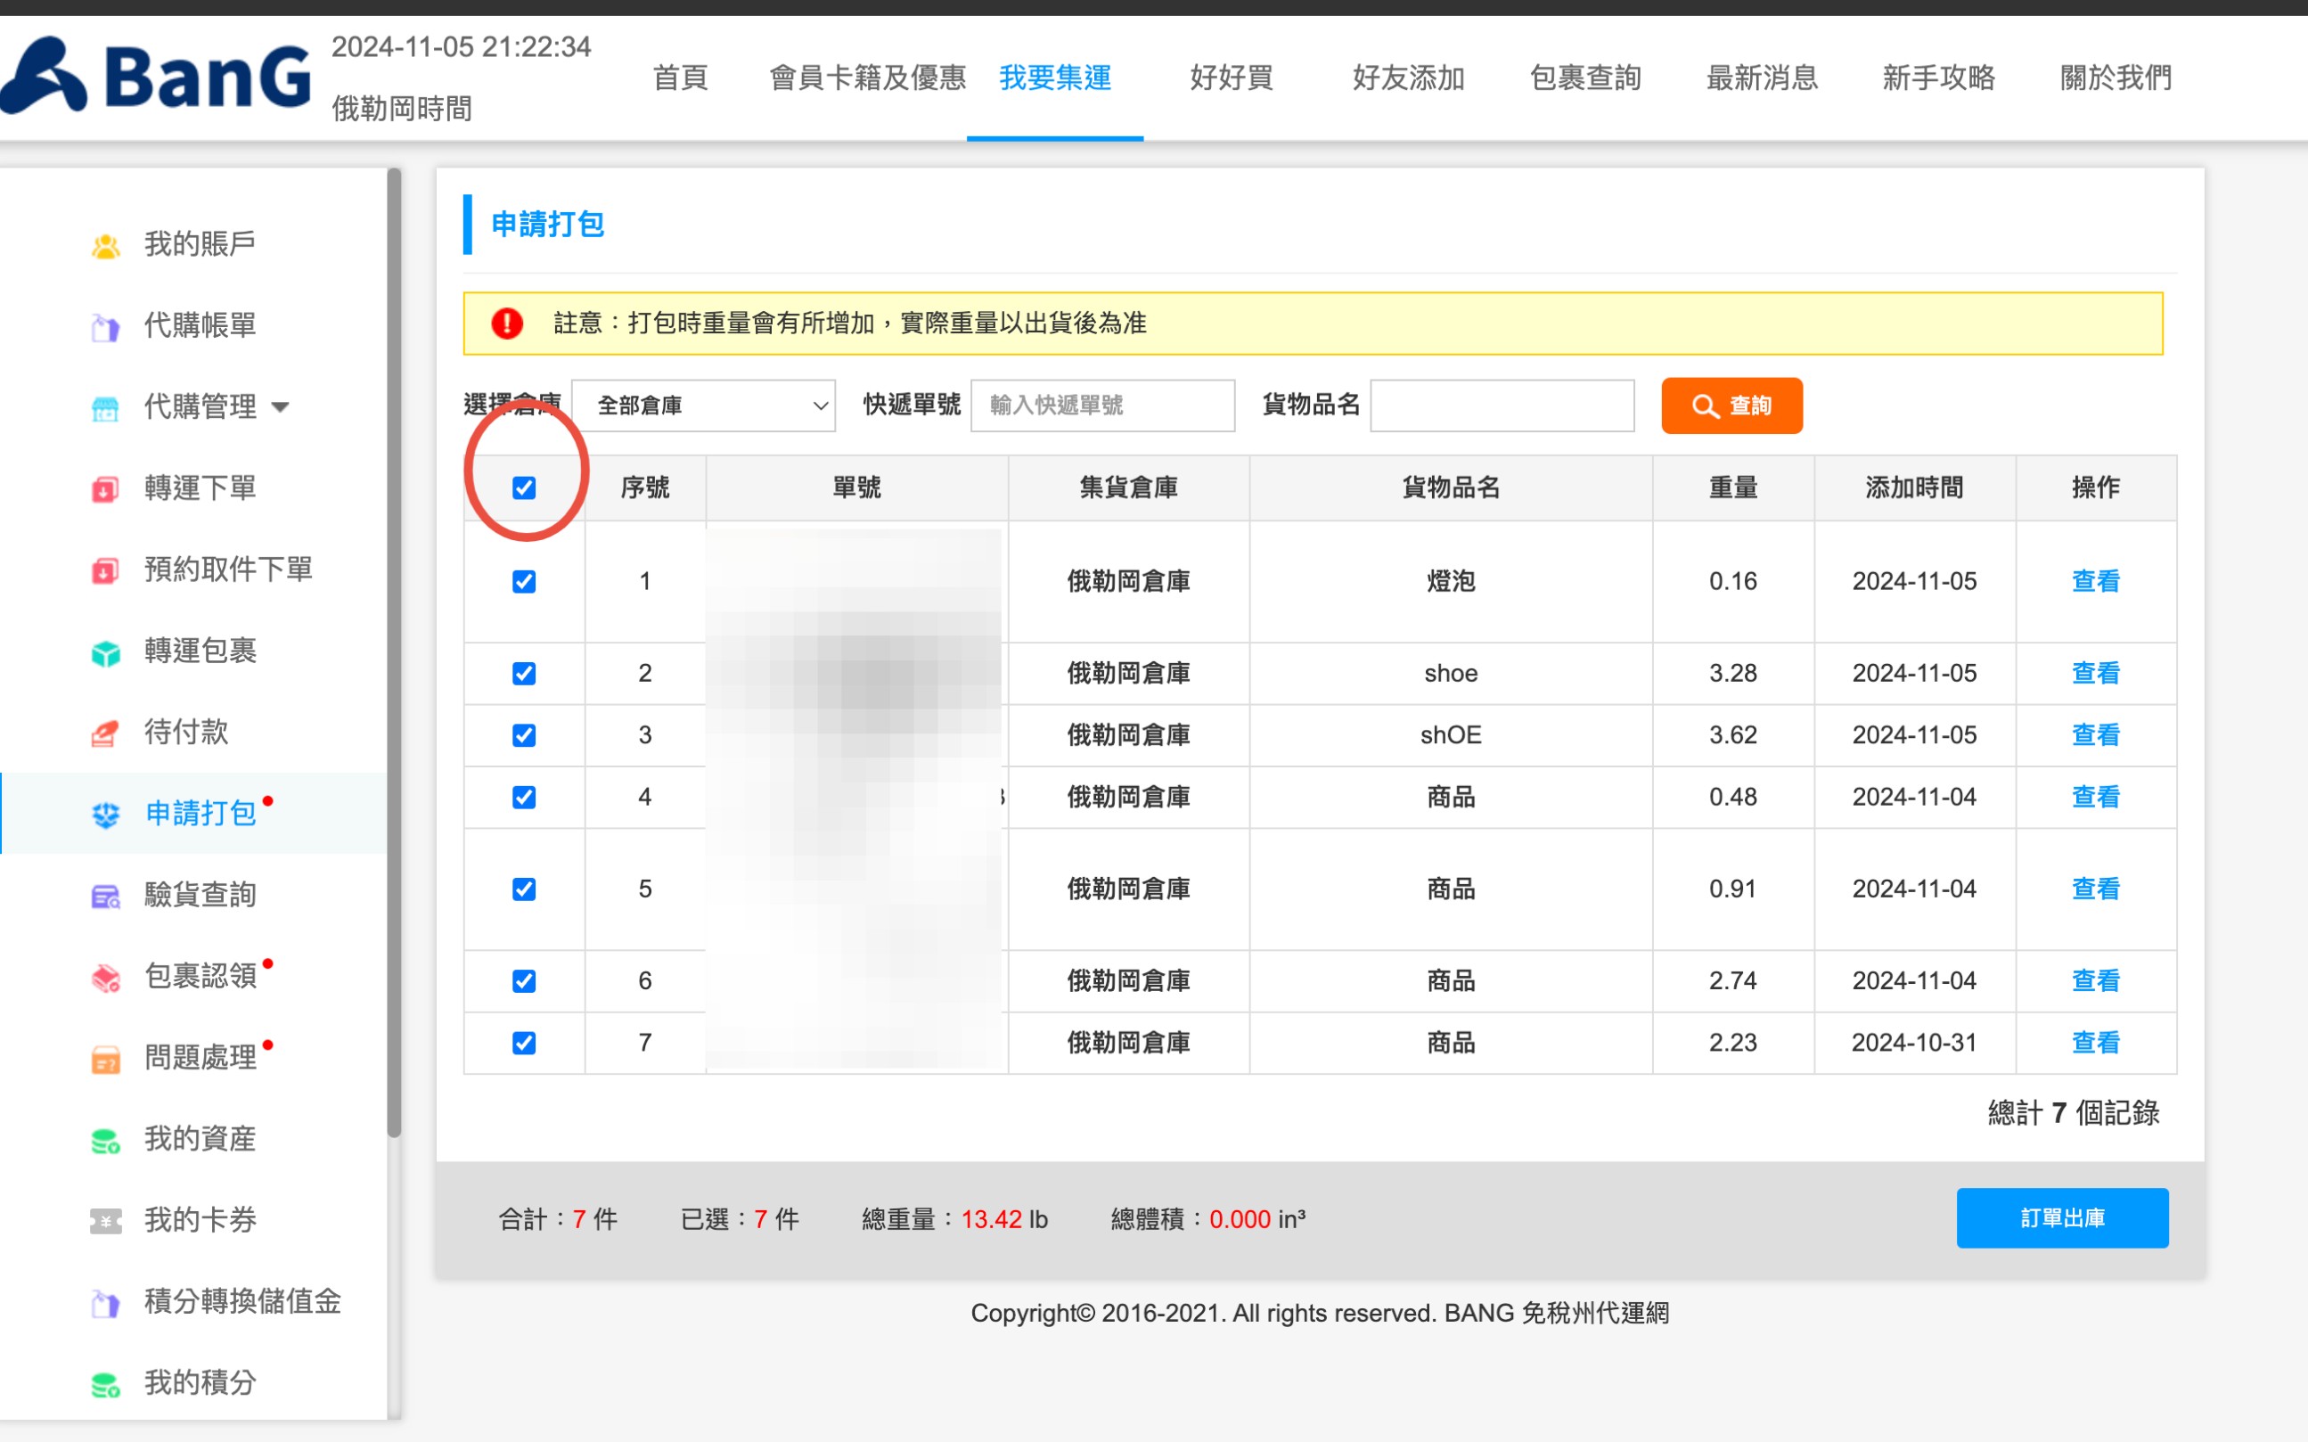This screenshot has width=2308, height=1442.
Task: Click into the 快遞單號 input field
Action: [x=1102, y=406]
